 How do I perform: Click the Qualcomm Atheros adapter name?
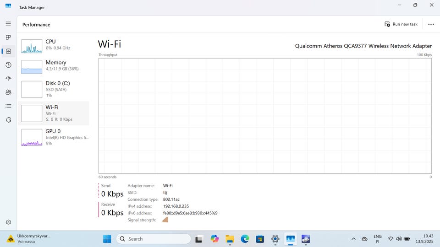[x=363, y=46]
